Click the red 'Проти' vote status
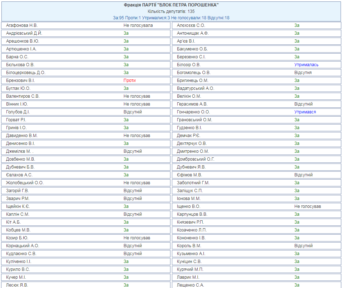342x288 pixels. (130, 80)
